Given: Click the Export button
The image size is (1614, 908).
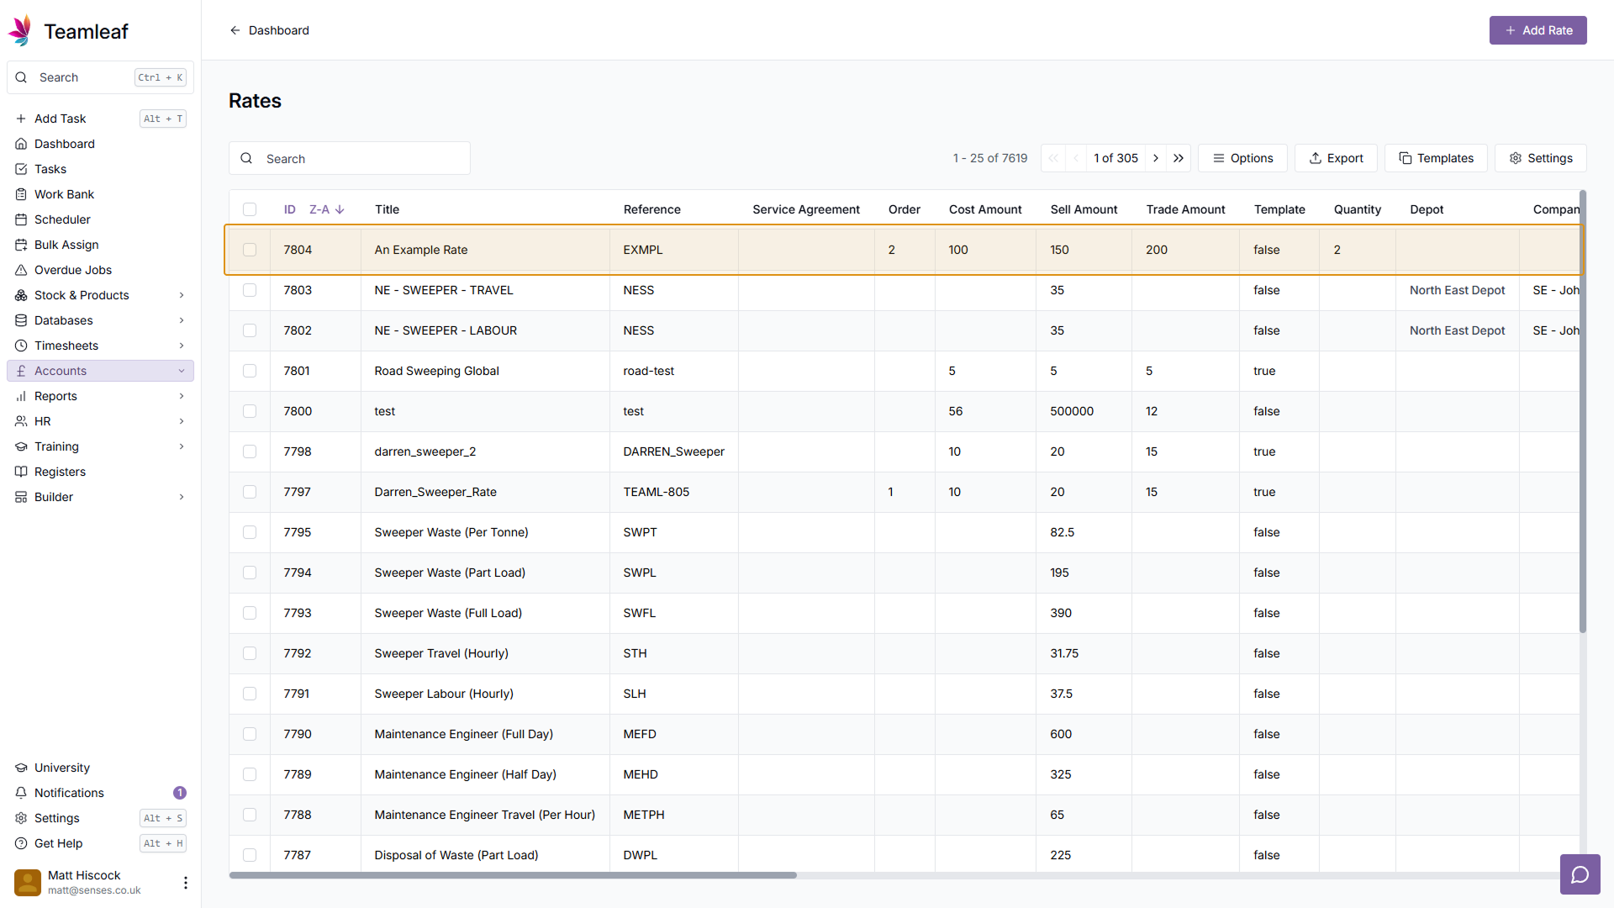Looking at the screenshot, I should pos(1335,158).
